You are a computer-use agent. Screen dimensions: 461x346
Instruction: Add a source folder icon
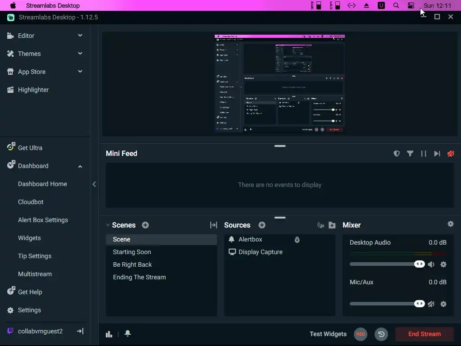coord(332,225)
